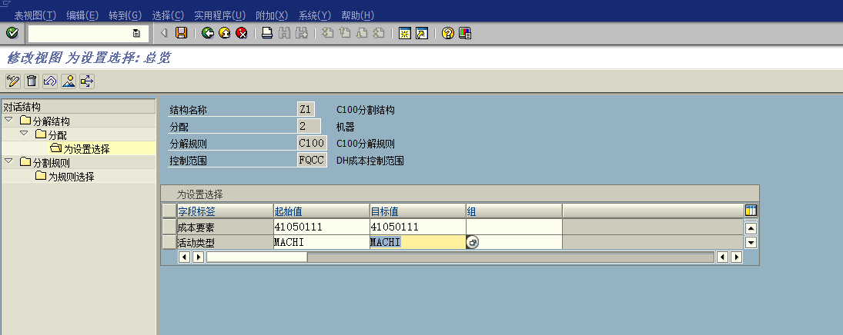The height and width of the screenshot is (335, 843).
Task: Collapse the 分割规则 tree node arrow
Action: [8, 161]
